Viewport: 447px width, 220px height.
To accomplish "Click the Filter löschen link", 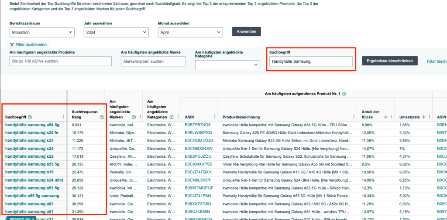I will click(437, 61).
